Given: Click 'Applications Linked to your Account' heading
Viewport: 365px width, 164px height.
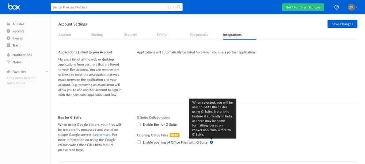Looking at the screenshot, I should pos(85,52).
